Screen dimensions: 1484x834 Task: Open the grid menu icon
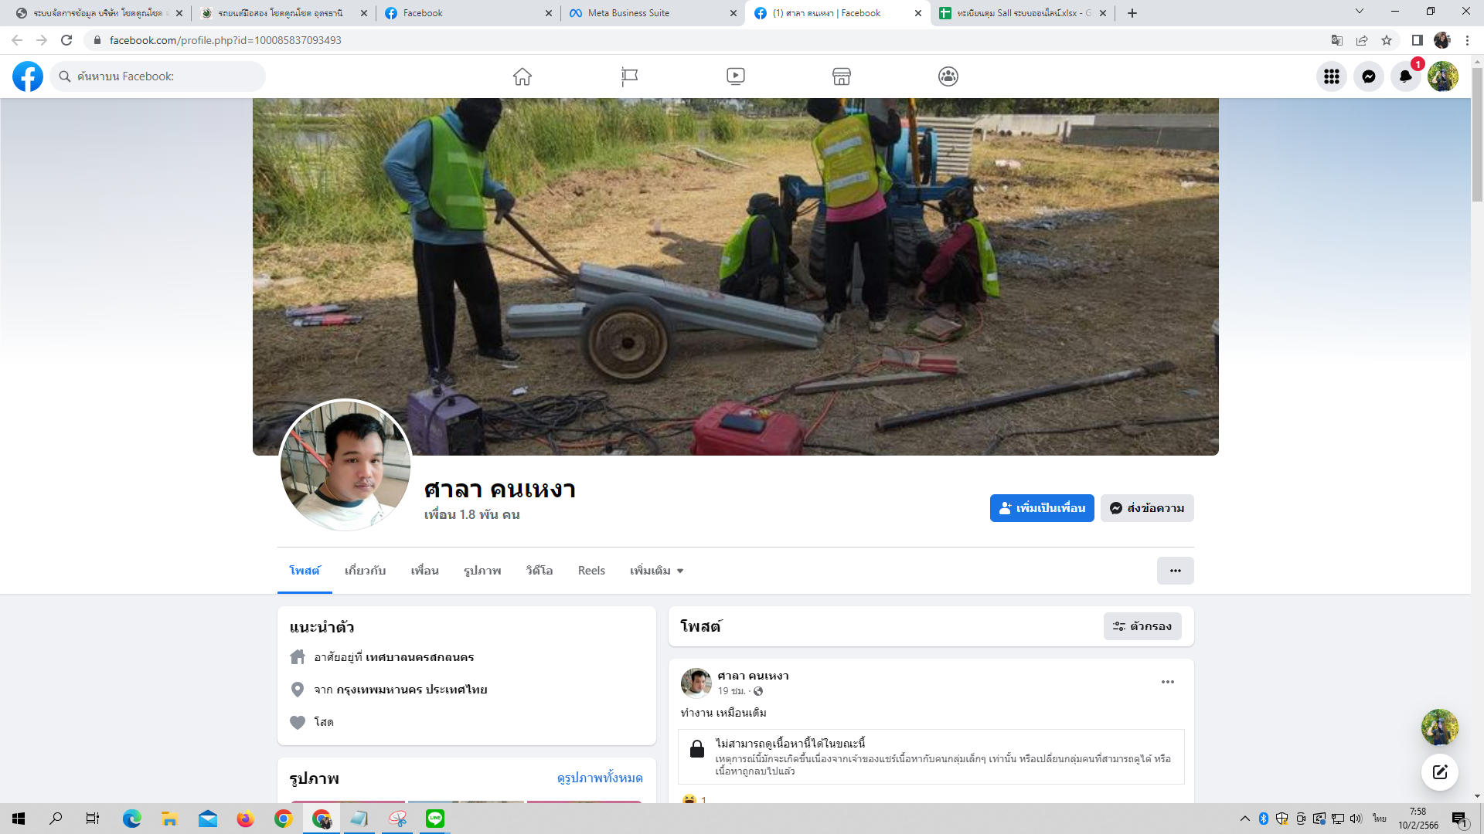point(1332,76)
